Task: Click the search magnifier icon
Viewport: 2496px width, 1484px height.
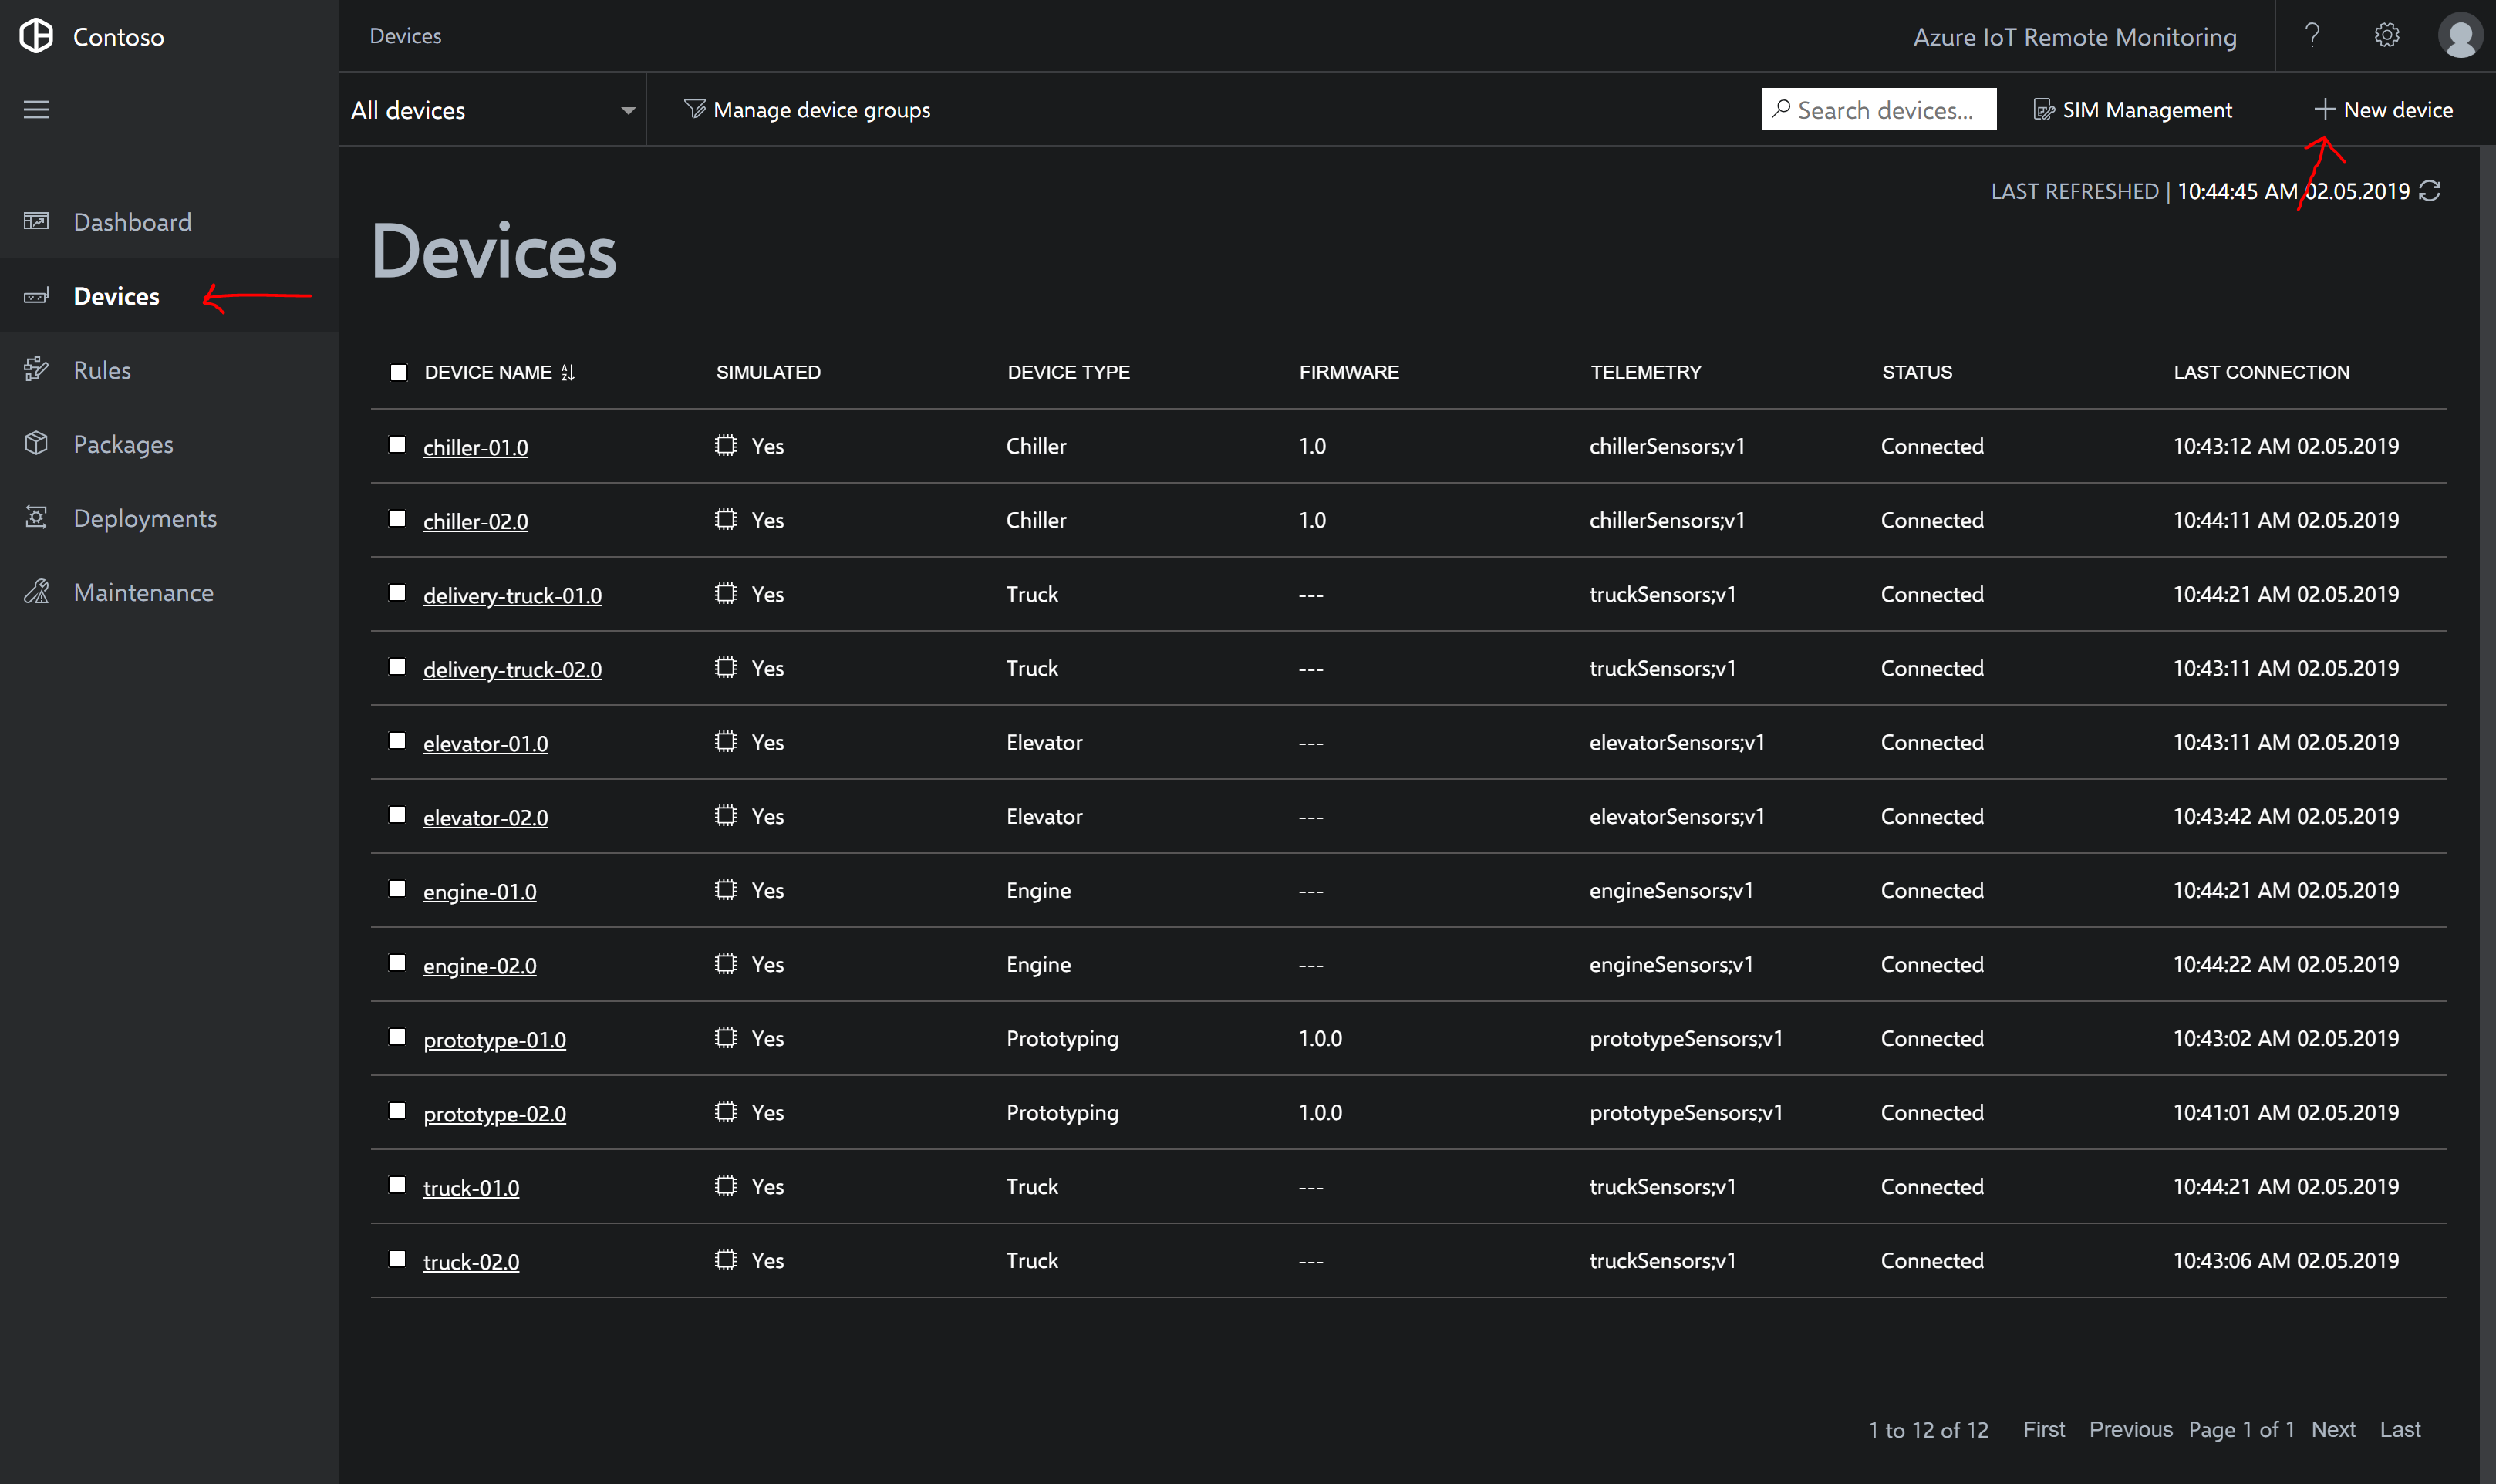Action: point(1781,108)
